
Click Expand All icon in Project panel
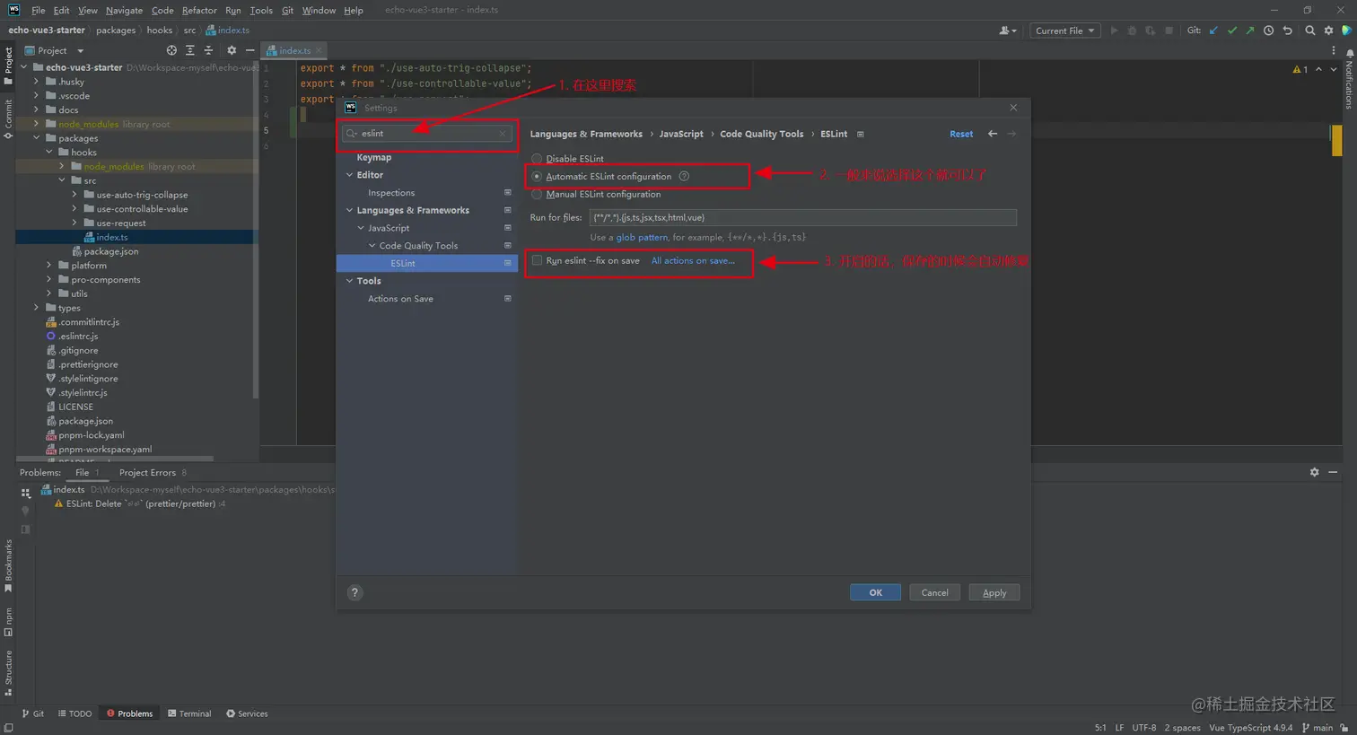(x=189, y=50)
